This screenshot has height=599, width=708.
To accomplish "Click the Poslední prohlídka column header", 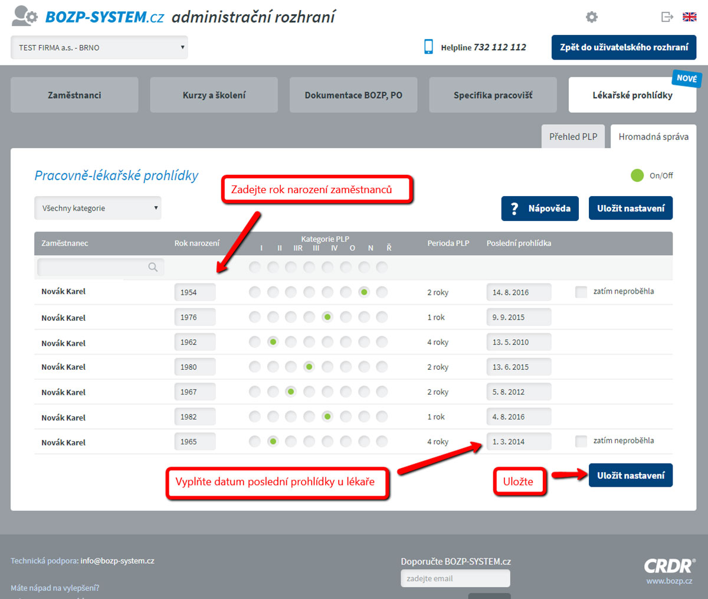I will pos(519,243).
